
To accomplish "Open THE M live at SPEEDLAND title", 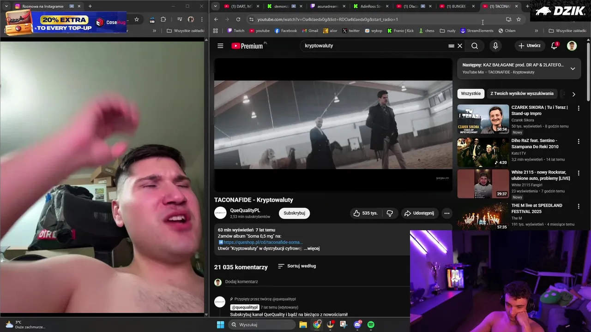I will (x=537, y=208).
